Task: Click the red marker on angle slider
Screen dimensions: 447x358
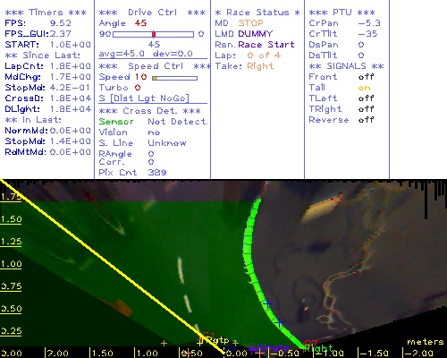Action: click(154, 34)
